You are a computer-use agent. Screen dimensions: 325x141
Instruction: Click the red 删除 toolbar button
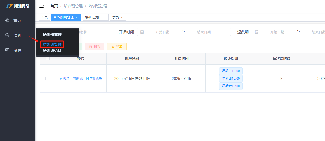94,47
